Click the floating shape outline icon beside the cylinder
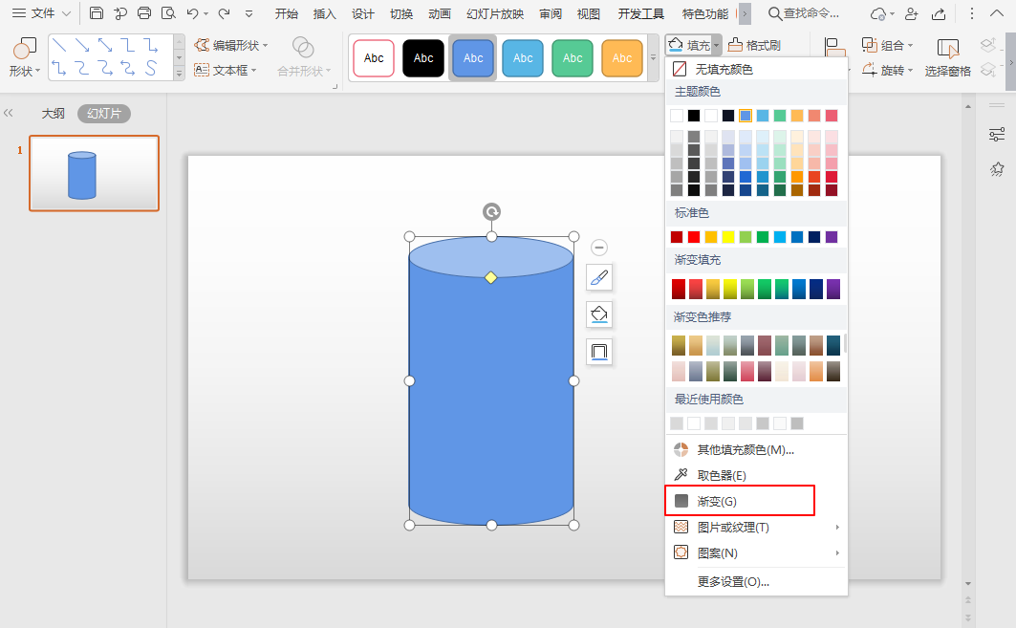 [x=599, y=352]
